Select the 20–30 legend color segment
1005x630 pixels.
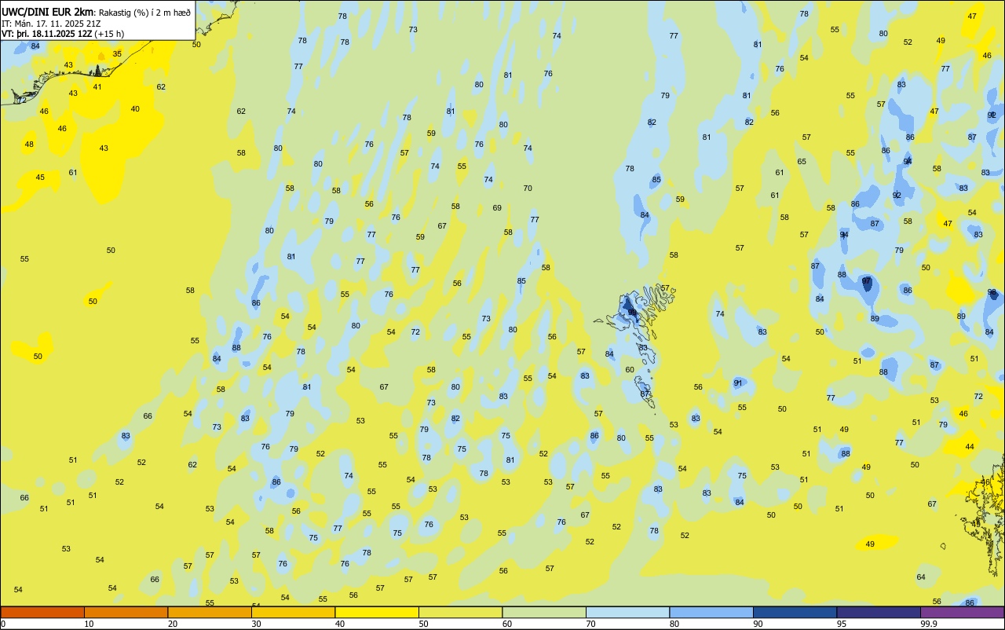click(x=210, y=612)
